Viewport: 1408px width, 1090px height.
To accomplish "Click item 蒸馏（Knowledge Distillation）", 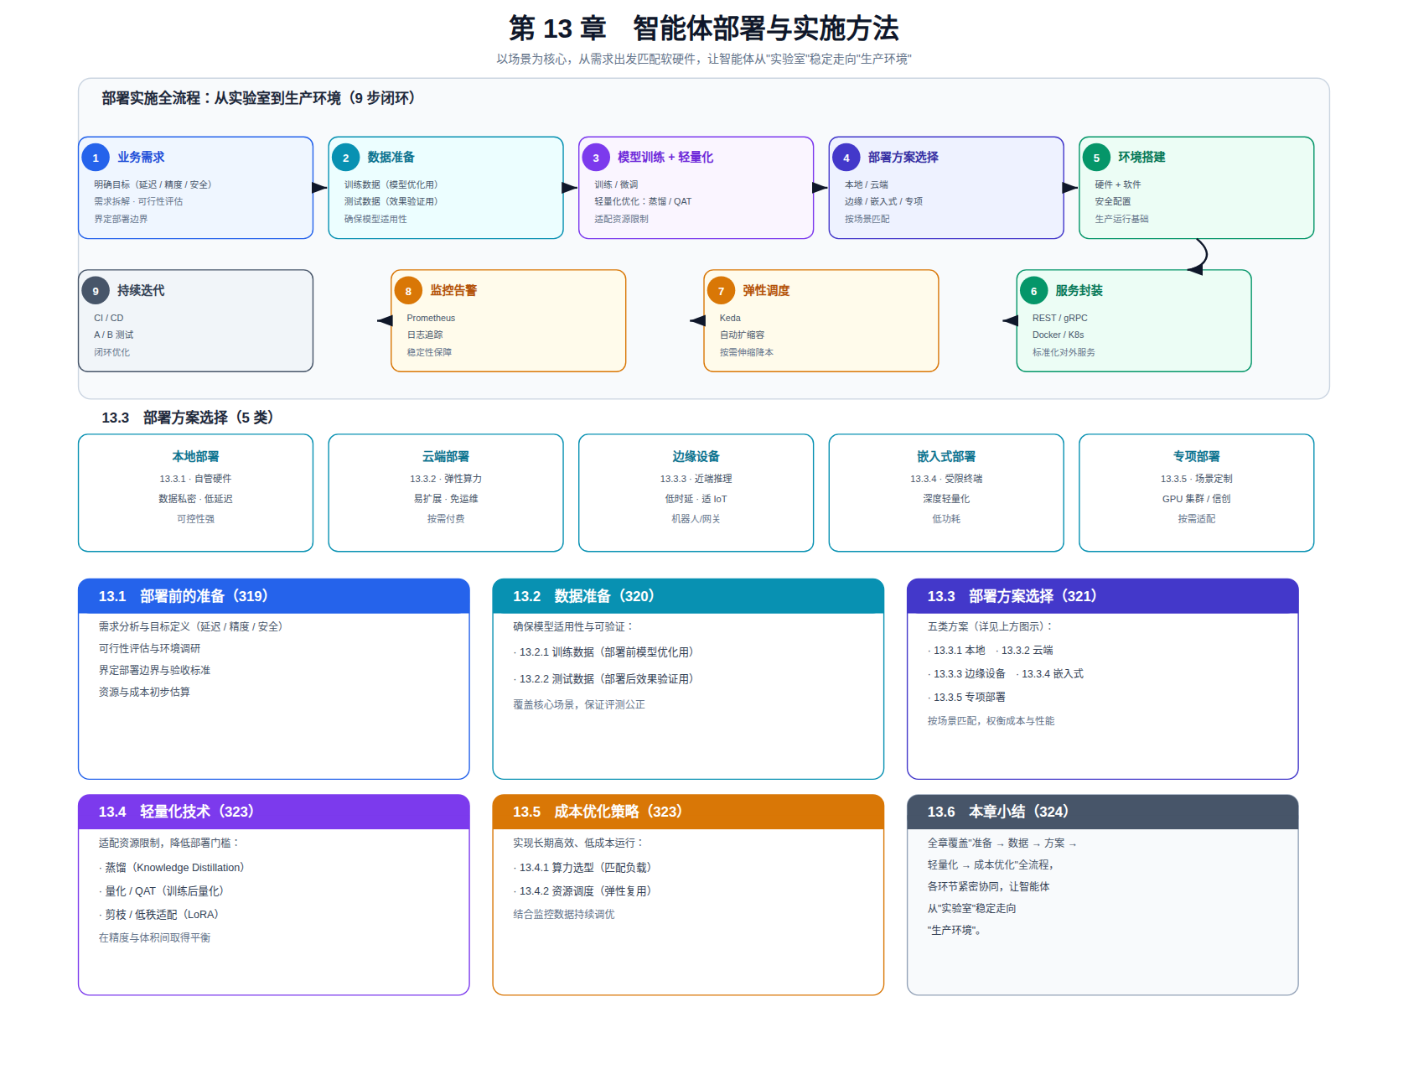I will 172,868.
